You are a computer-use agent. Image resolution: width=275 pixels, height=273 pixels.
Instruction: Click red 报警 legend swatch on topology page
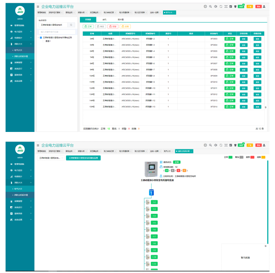click(x=252, y=157)
